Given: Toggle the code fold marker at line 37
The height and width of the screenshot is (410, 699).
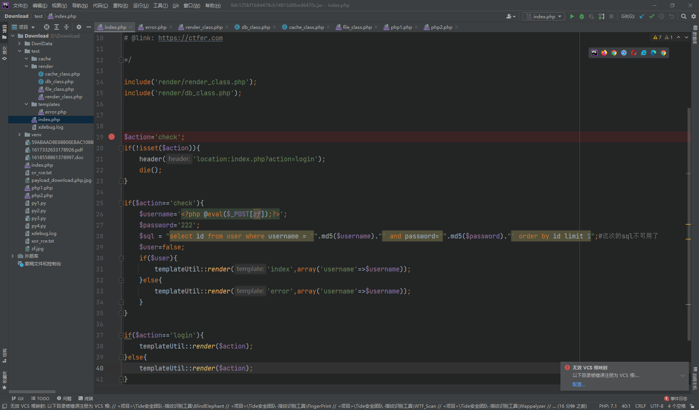Looking at the screenshot, I should point(121,335).
